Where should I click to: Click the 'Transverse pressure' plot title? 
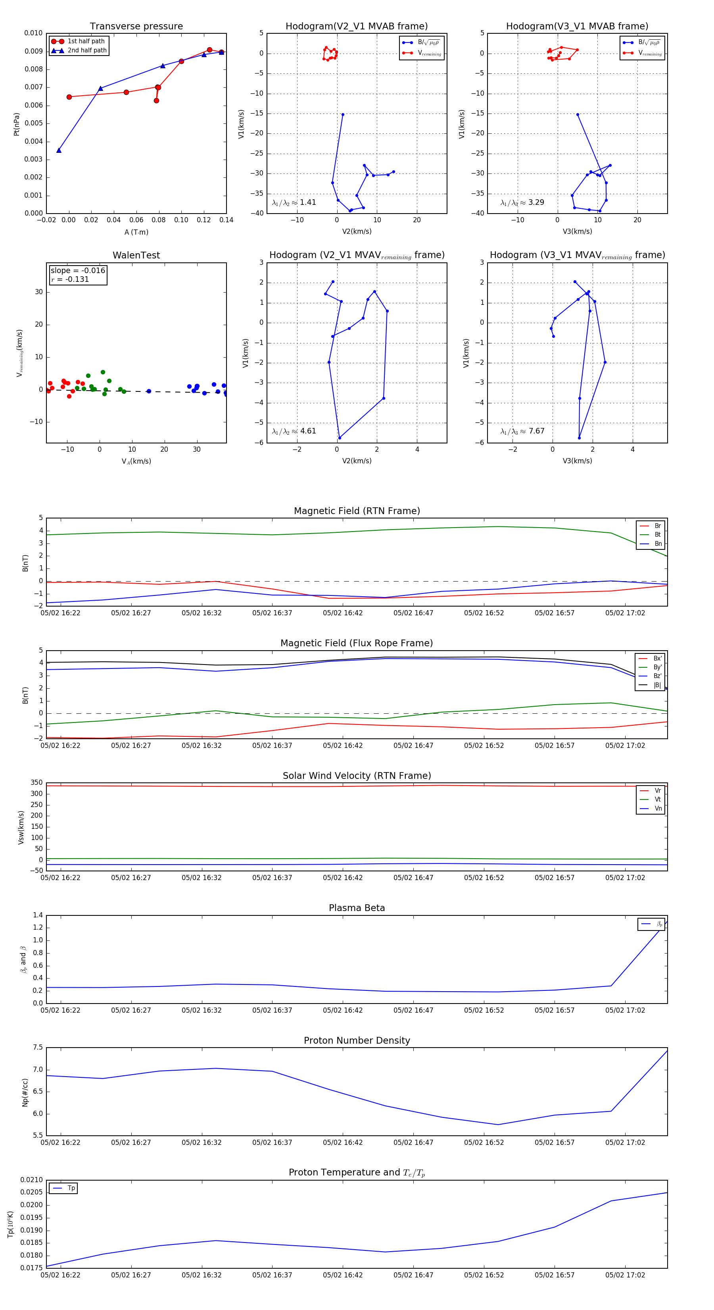tap(136, 26)
